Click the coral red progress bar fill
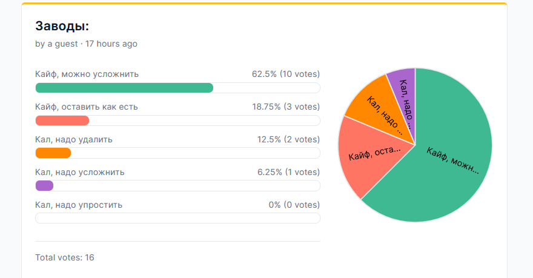Viewport: 533px width, 278px height. 62,121
